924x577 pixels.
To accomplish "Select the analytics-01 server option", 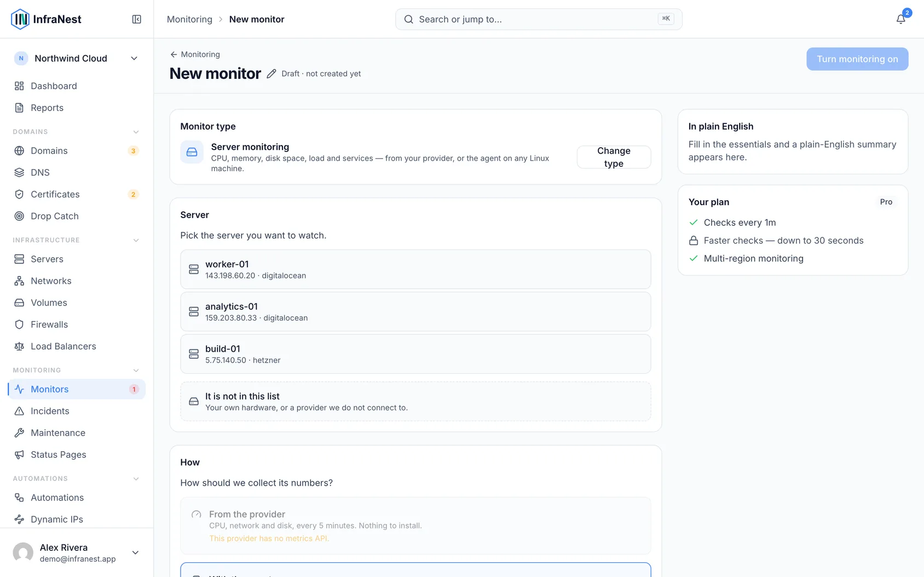I will 415,312.
